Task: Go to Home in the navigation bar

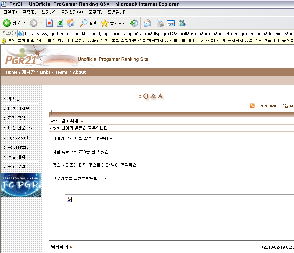Action: [11, 72]
